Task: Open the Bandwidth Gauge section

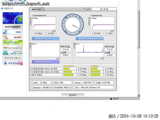Action: (x=45, y=62)
